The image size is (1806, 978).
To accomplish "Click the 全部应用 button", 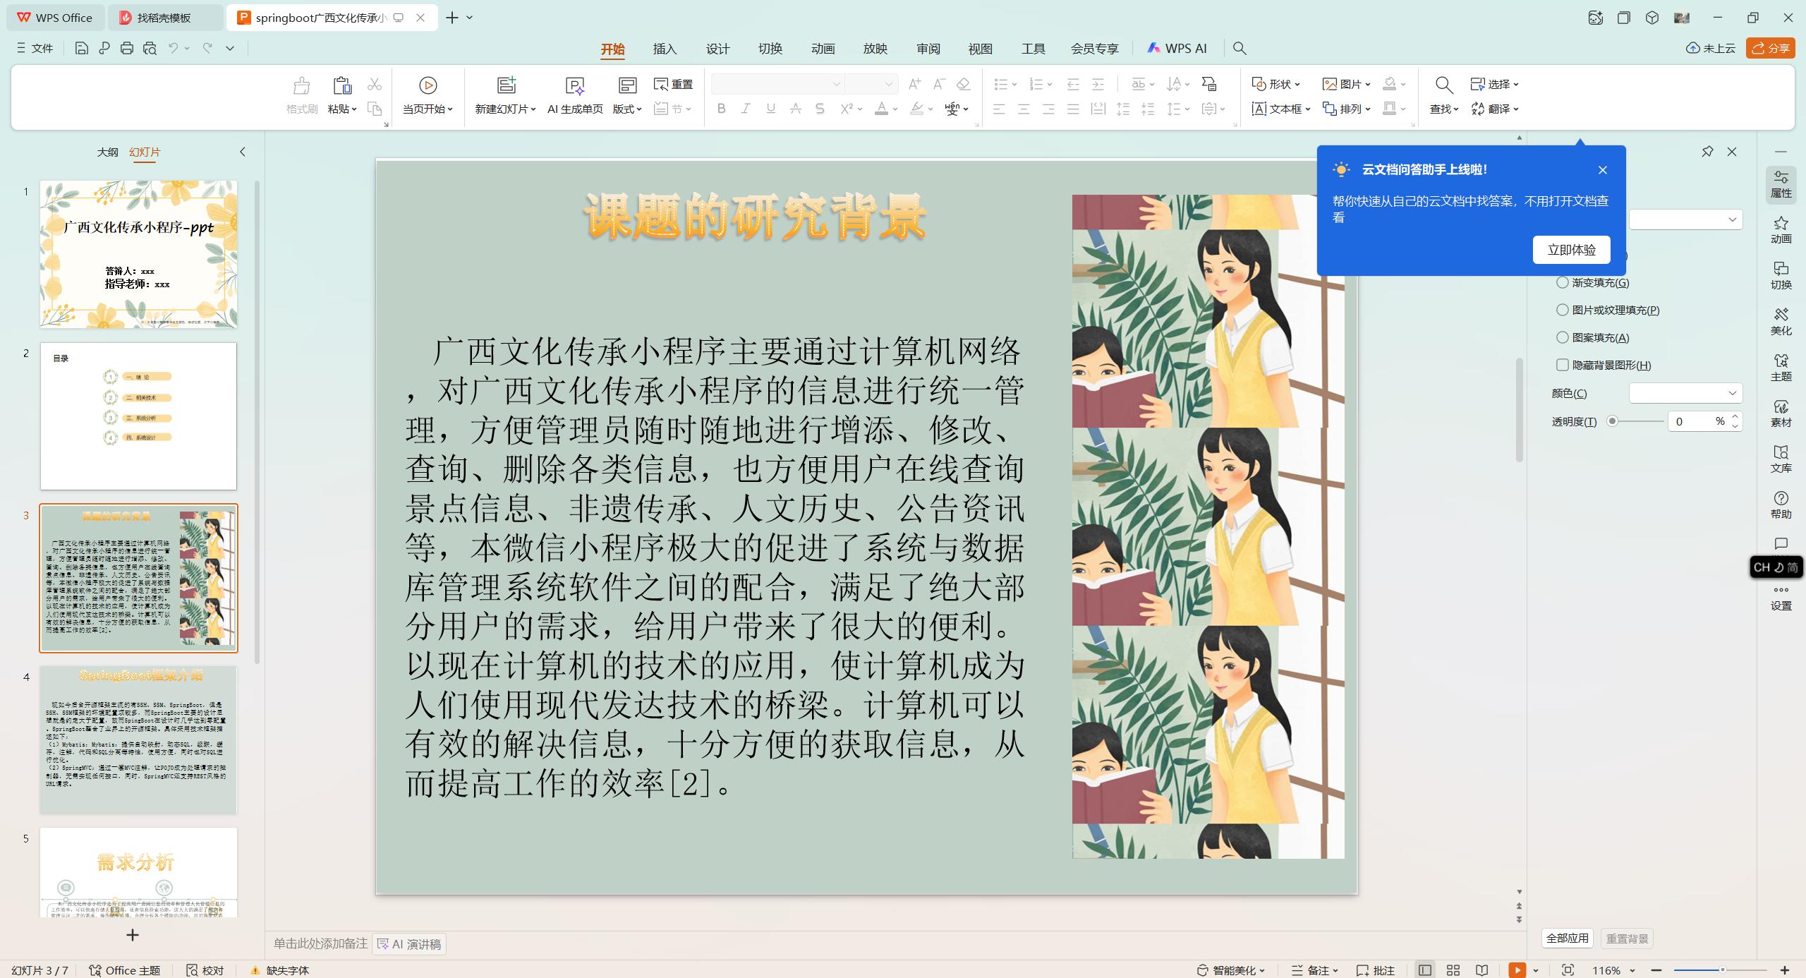I will 1568,938.
